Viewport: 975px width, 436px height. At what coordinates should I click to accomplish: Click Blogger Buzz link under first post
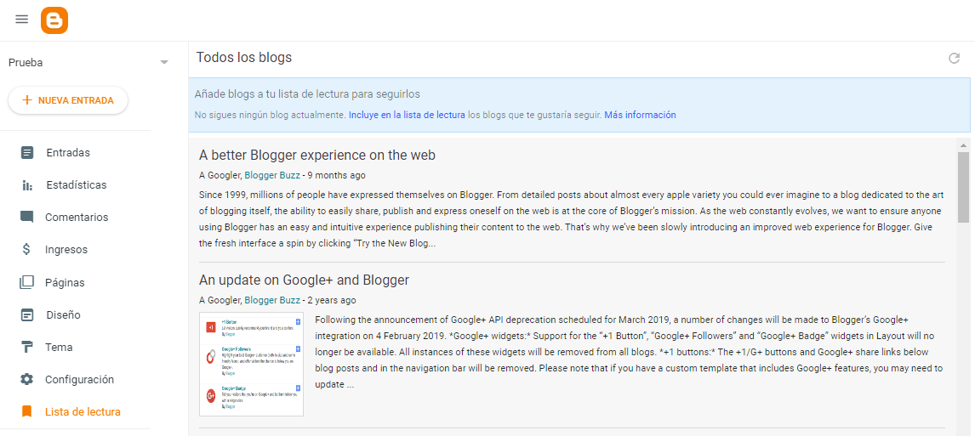click(272, 175)
